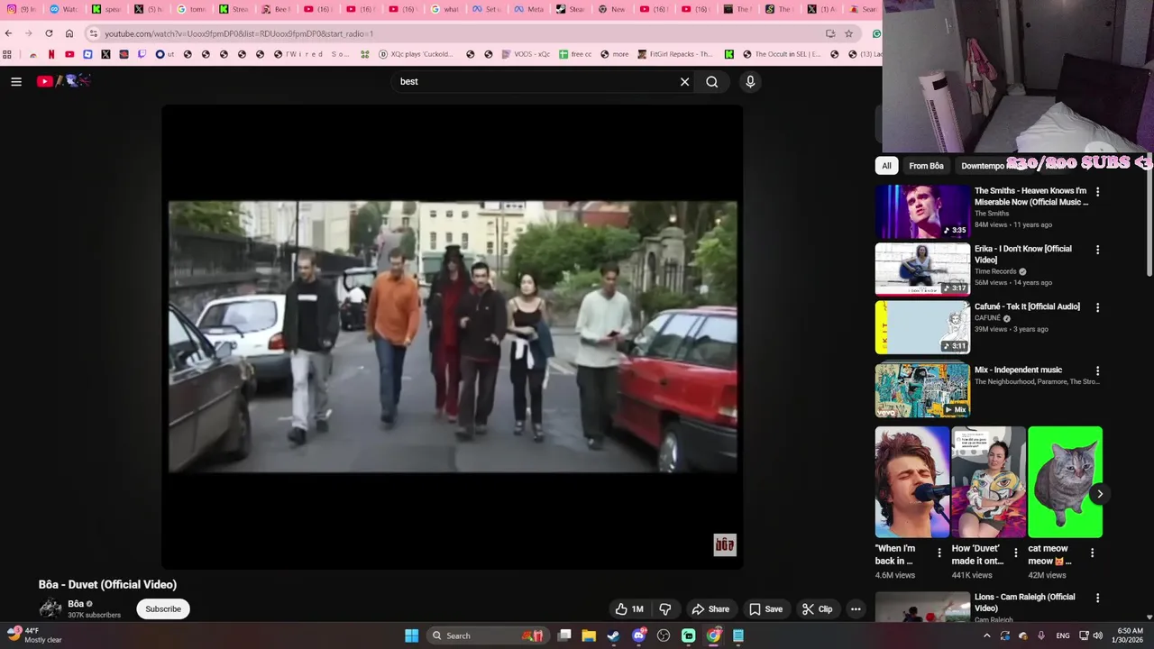Open the install/cast icon in address bar
This screenshot has width=1154, height=649.
point(830,33)
